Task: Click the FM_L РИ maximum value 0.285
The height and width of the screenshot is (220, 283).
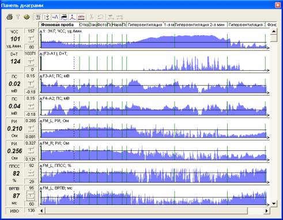Action: 31,120
